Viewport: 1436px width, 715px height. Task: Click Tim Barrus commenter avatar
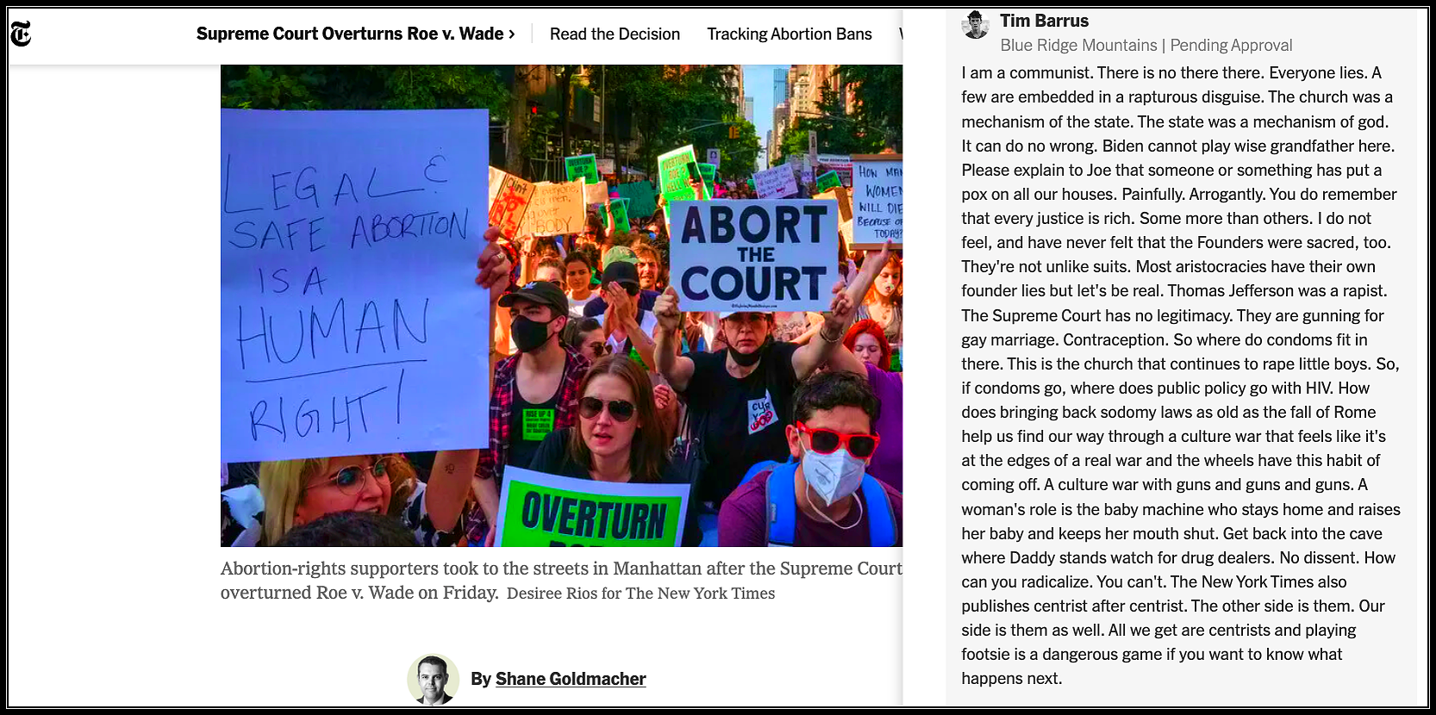pyautogui.click(x=976, y=25)
